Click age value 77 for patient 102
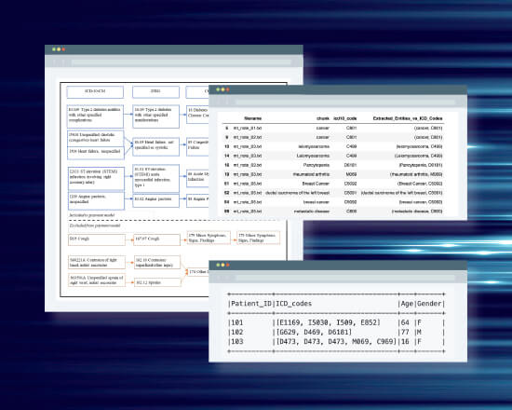This screenshot has height=410, width=512. pos(405,332)
